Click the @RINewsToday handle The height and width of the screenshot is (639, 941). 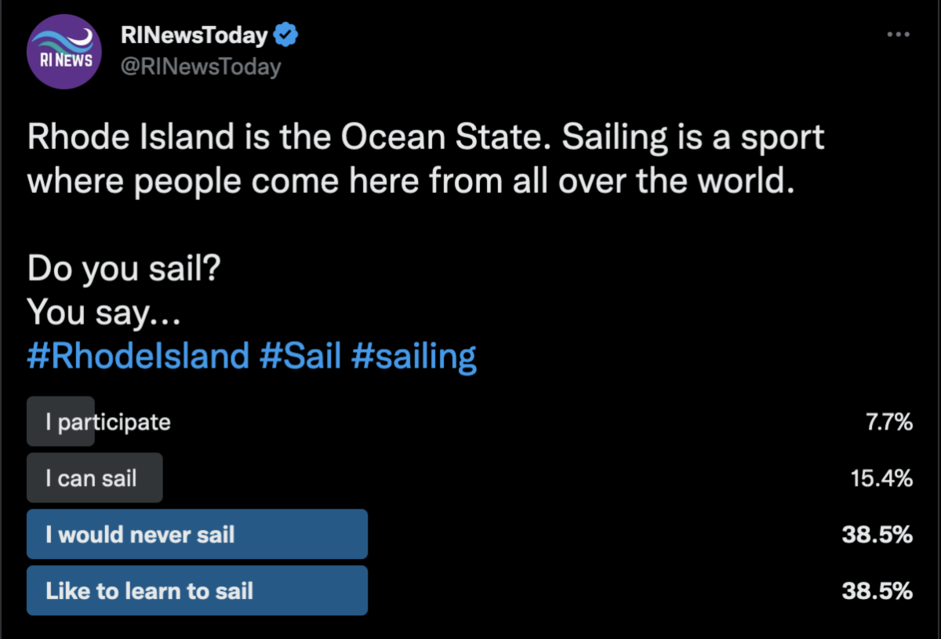(x=200, y=67)
